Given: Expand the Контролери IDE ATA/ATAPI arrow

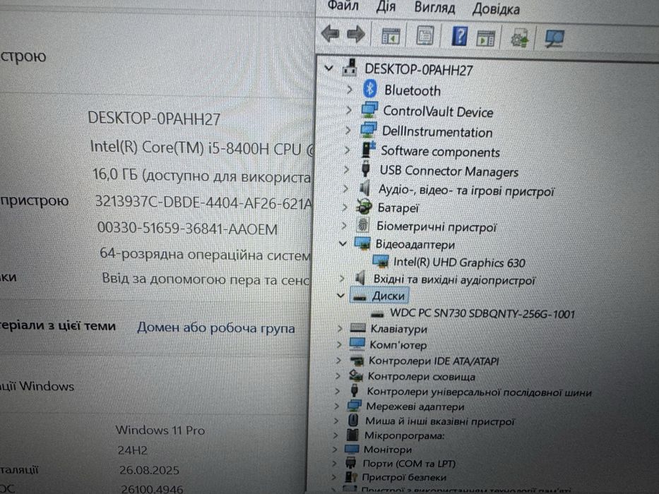Looking at the screenshot, I should point(338,360).
